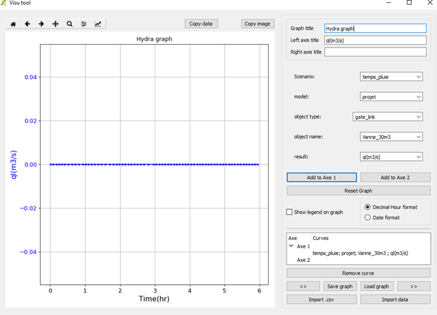437x315 pixels.
Task: Click Copy image button
Action: click(x=258, y=23)
